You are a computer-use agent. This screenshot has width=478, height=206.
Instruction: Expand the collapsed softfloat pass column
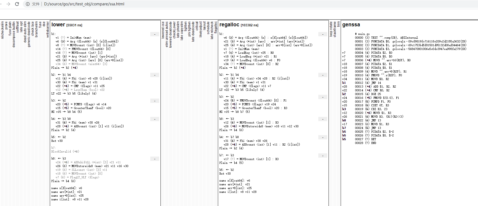(18, 27)
